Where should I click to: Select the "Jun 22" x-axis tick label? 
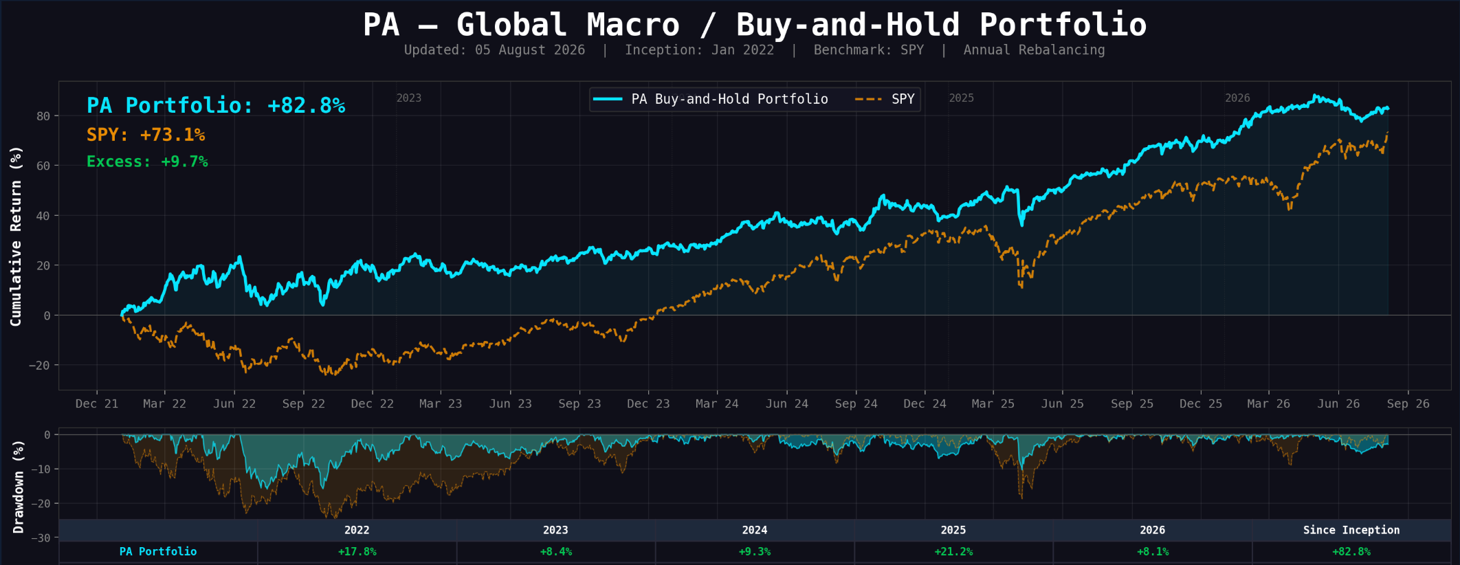click(x=234, y=403)
